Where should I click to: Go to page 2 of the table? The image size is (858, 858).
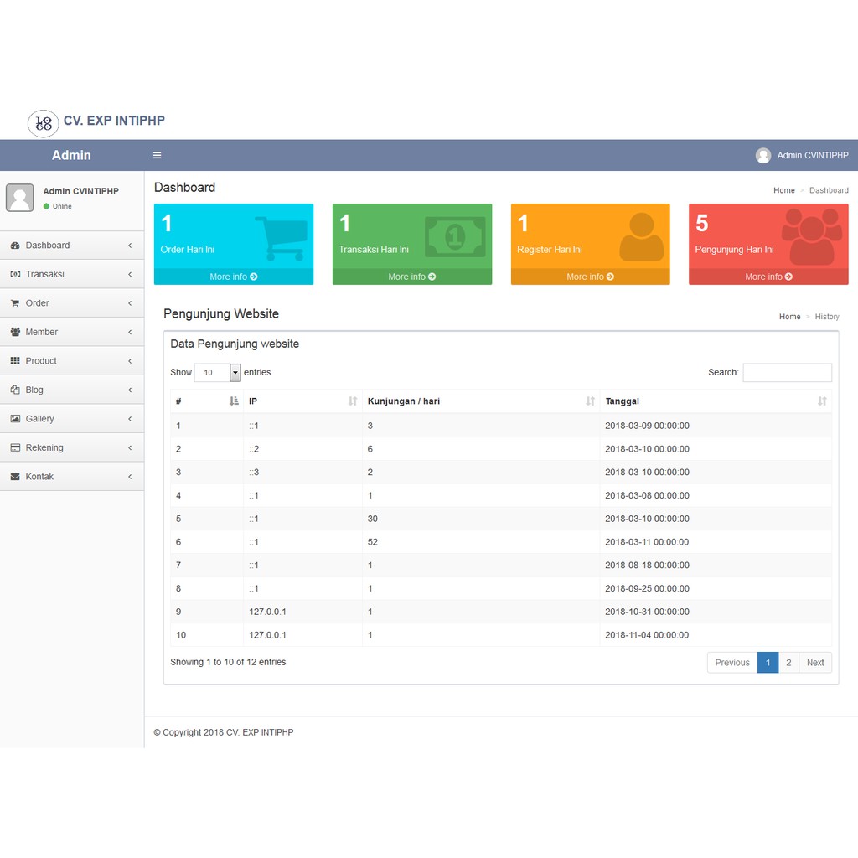788,663
